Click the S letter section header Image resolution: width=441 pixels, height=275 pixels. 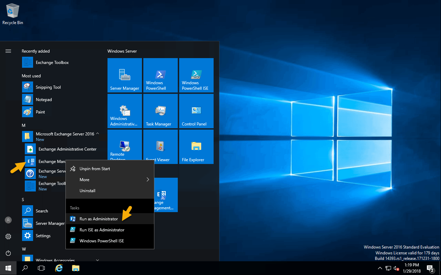coord(23,200)
